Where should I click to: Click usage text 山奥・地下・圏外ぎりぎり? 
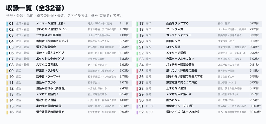point(102,100)
